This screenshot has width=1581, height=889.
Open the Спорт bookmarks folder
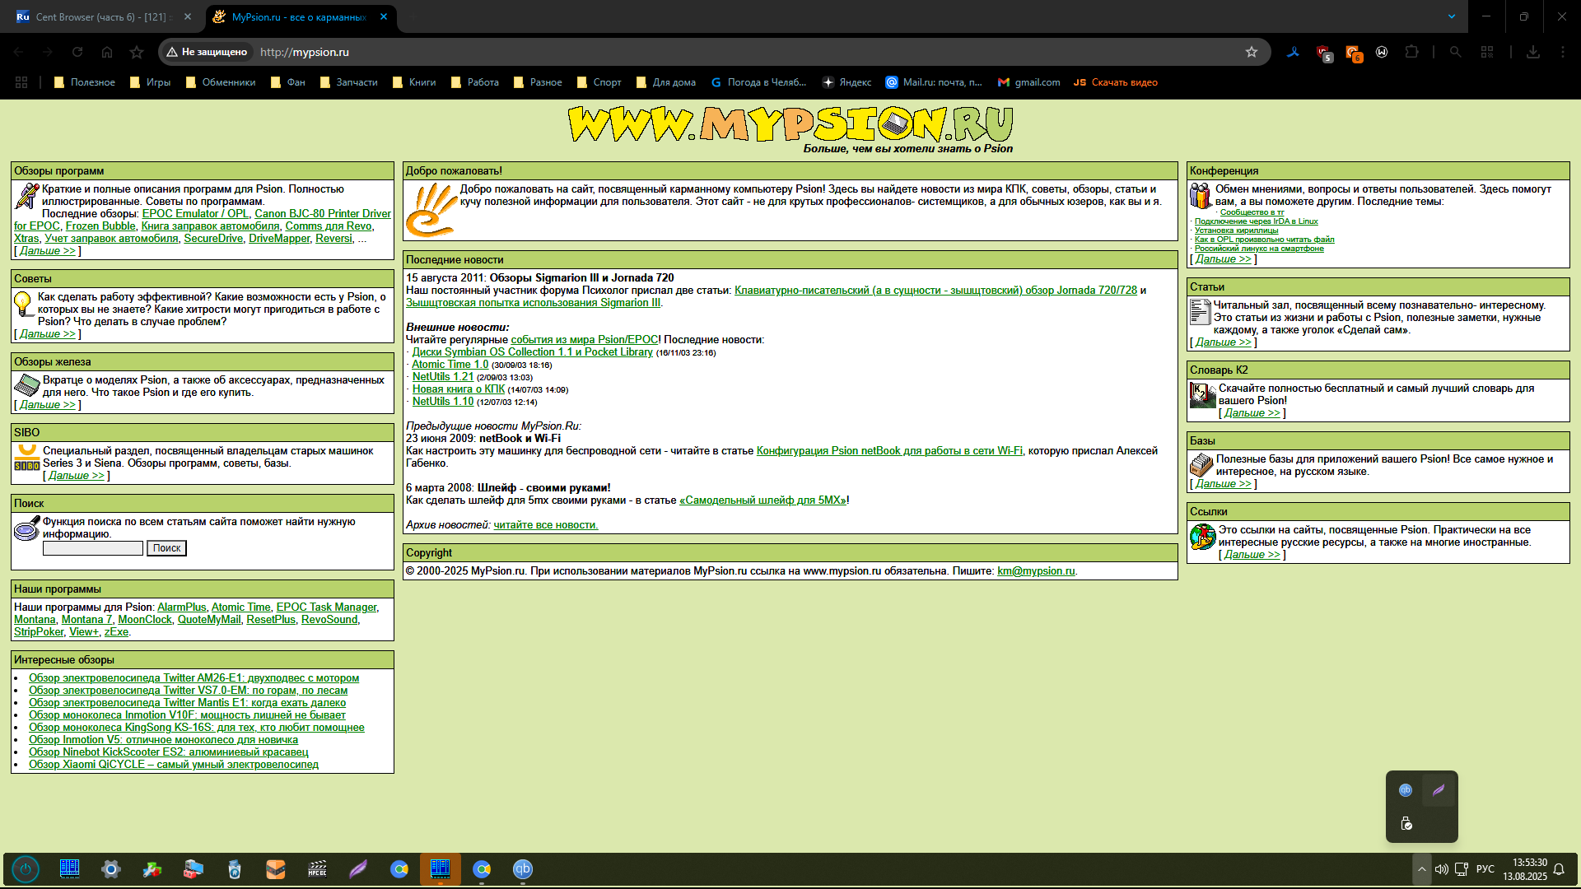599,82
